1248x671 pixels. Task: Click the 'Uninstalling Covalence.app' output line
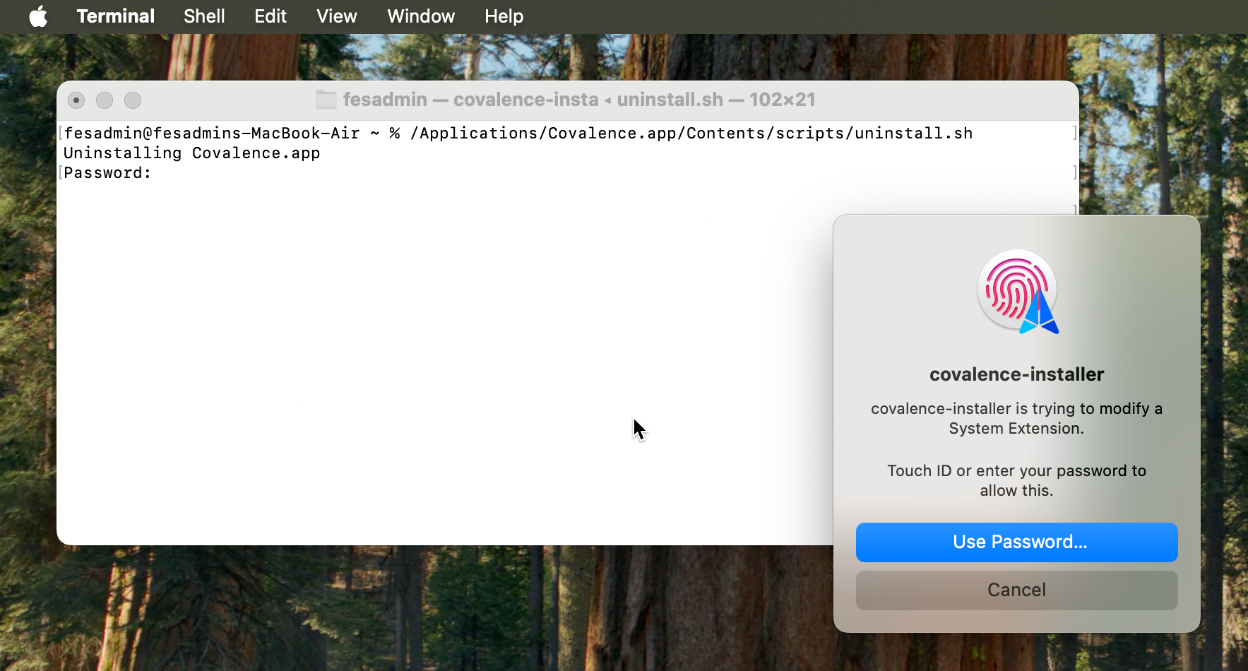(192, 153)
